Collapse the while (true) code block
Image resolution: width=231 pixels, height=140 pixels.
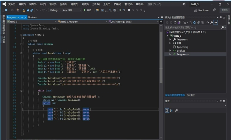point(21,91)
